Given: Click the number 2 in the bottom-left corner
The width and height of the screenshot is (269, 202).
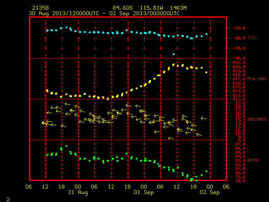Looking at the screenshot, I should point(8,199).
